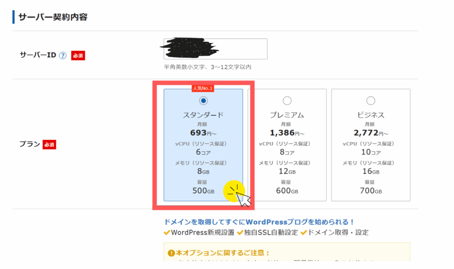Click the checkmark beside 独自SSL自動設定
Image resolution: width=454 pixels, height=269 pixels.
(x=240, y=232)
